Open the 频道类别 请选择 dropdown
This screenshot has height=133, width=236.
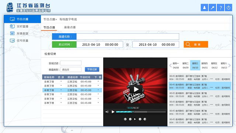(x=71, y=69)
